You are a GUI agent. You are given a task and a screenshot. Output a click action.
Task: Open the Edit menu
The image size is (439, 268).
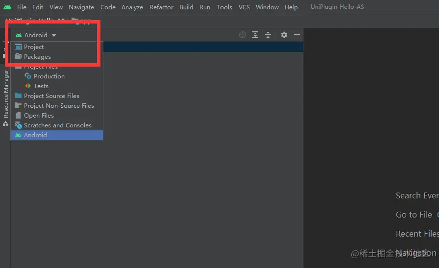pos(38,7)
